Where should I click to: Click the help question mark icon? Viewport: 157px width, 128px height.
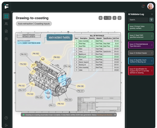tap(6, 118)
